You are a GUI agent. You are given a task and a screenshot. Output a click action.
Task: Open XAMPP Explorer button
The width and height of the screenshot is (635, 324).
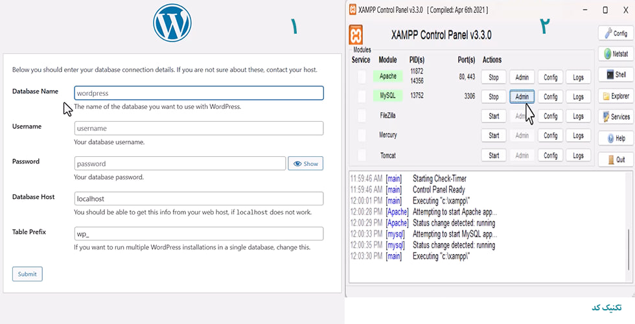click(616, 96)
